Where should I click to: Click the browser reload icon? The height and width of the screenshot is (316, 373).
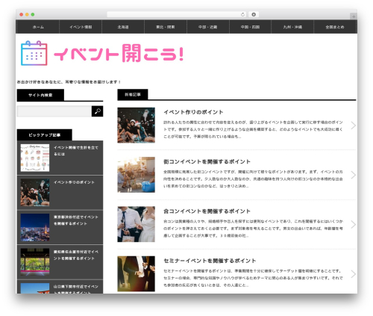242,14
